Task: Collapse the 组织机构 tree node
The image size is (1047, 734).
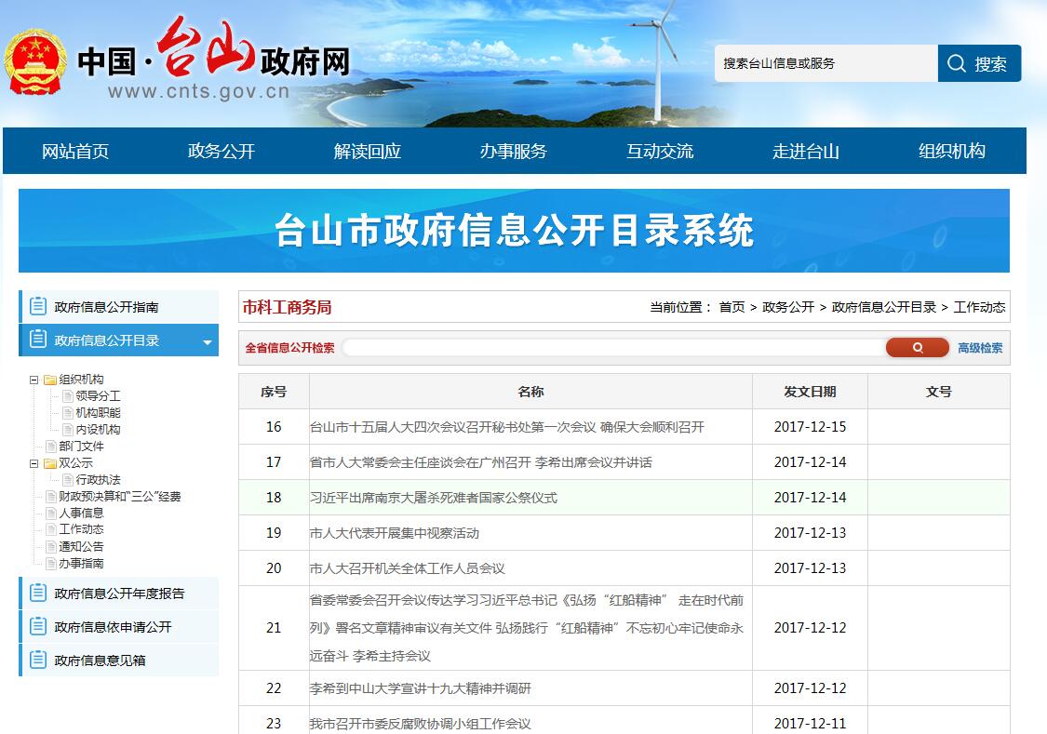Action: coord(34,380)
